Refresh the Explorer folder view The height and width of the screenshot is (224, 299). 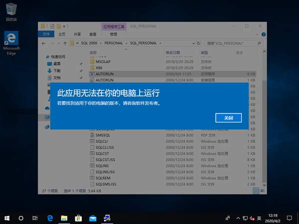(198, 43)
